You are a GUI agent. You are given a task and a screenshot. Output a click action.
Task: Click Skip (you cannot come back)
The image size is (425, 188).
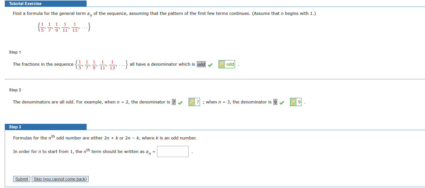(x=60, y=179)
